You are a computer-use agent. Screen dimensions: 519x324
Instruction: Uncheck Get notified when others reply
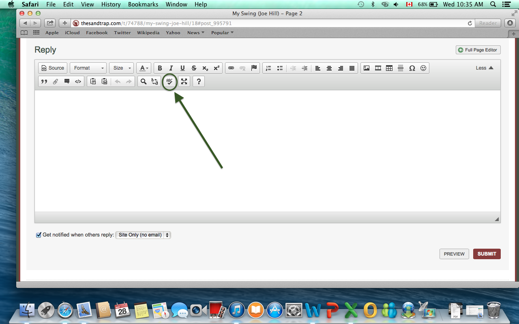[39, 235]
